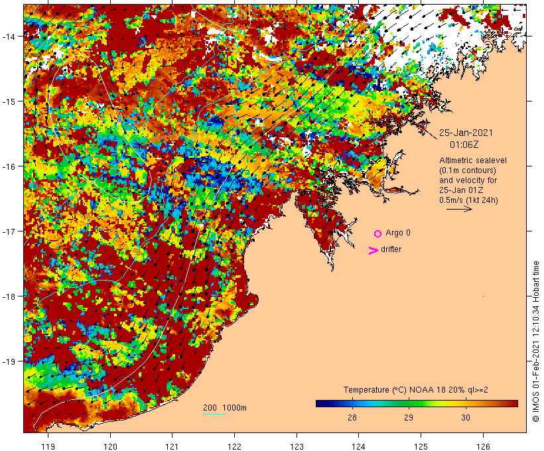Click the 119 longitude axis label

48,446
